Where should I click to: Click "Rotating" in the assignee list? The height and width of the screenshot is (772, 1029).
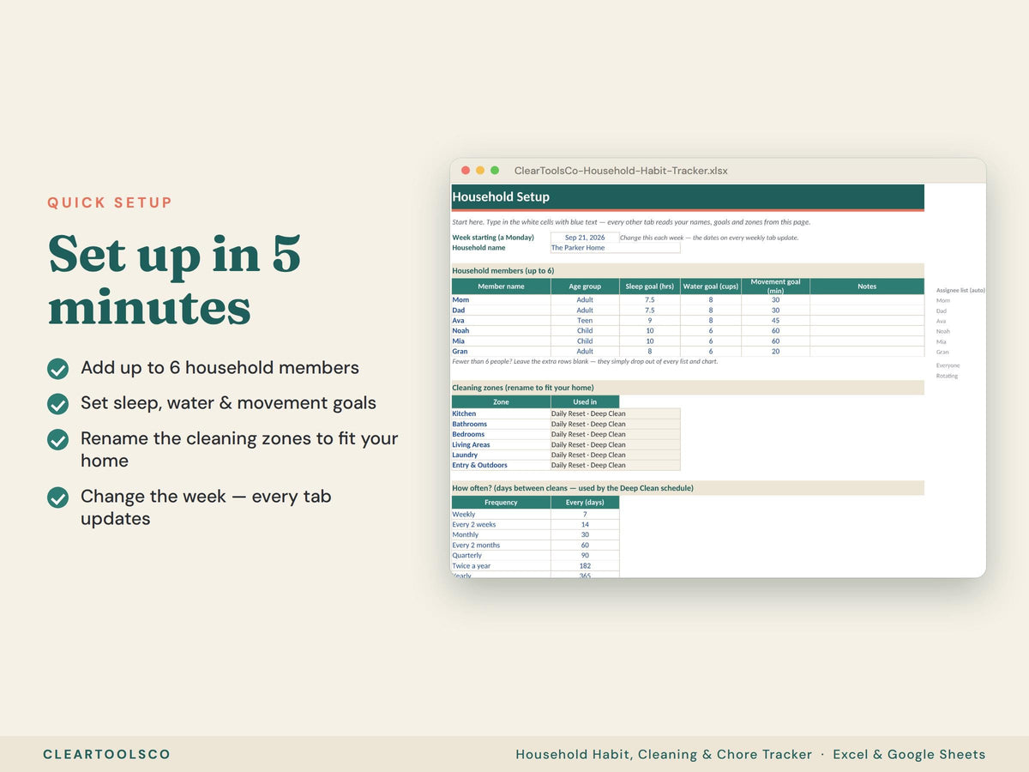point(948,376)
